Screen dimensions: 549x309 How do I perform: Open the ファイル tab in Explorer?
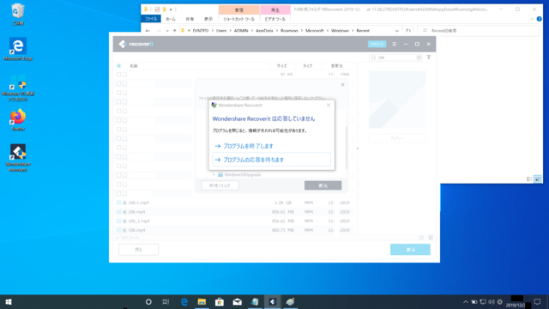click(x=151, y=19)
